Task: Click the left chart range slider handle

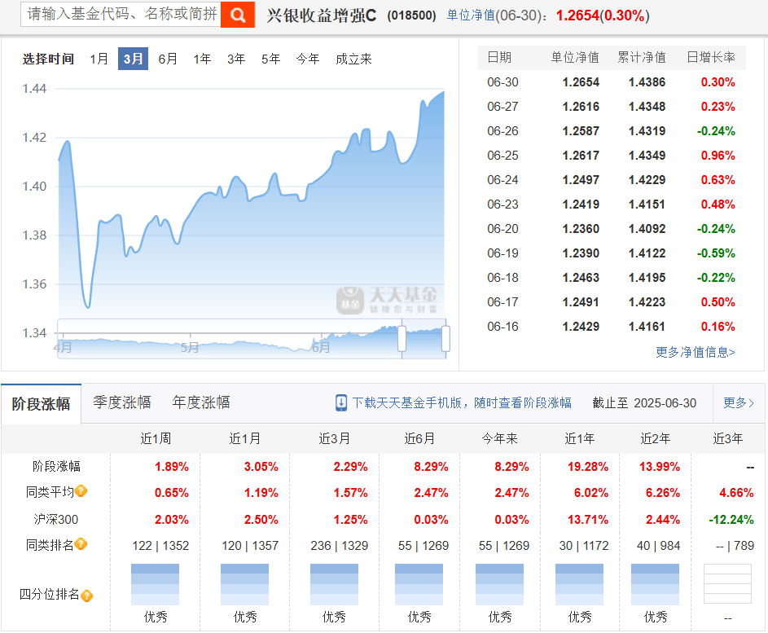Action: (402, 339)
